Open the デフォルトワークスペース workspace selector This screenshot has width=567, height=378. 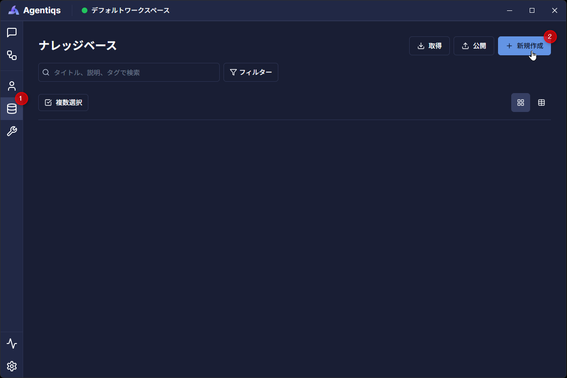126,10
